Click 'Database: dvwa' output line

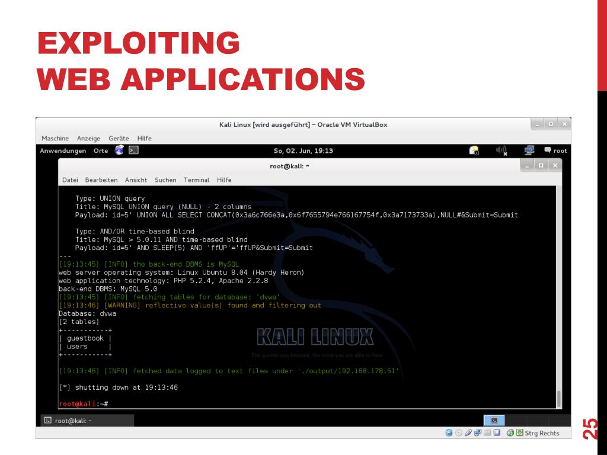point(88,313)
